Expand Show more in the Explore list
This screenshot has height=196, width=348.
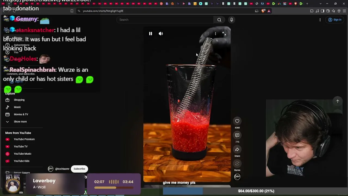(20, 122)
